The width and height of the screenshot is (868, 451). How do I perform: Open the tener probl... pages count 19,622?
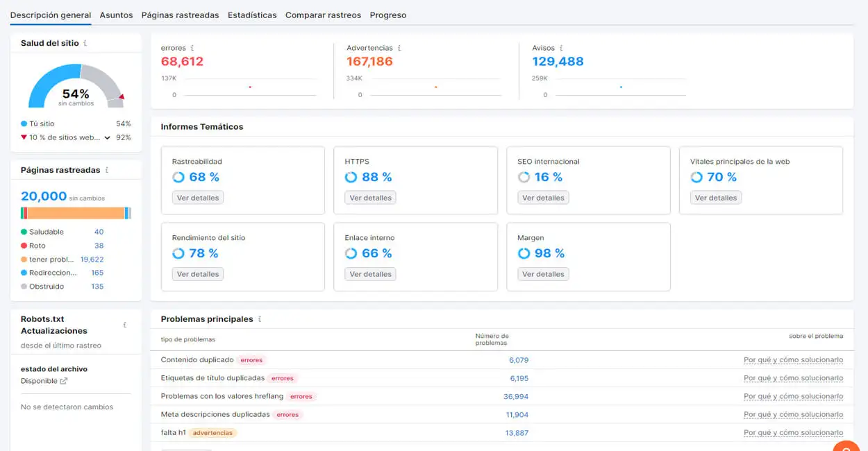click(x=92, y=259)
